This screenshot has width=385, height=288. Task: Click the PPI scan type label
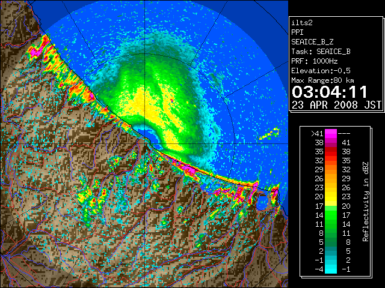tap(297, 32)
